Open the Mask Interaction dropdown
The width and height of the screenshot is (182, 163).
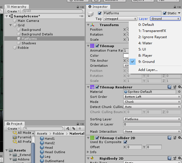coord(152,132)
